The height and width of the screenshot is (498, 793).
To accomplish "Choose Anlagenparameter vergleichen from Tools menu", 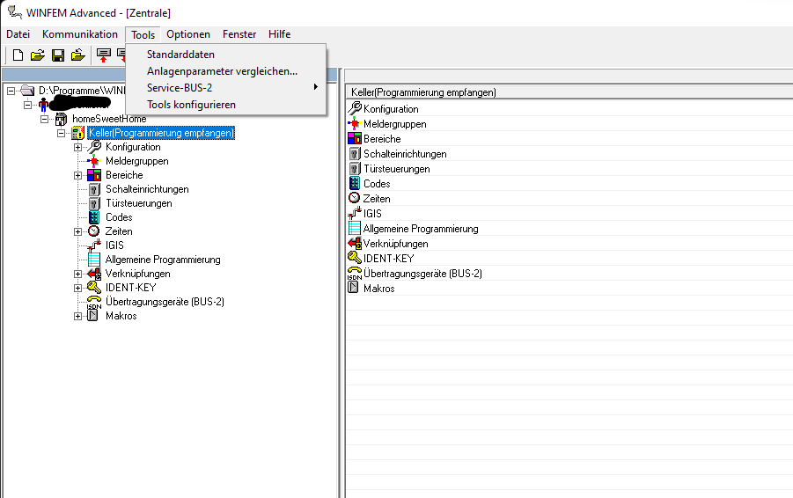I will (x=222, y=71).
